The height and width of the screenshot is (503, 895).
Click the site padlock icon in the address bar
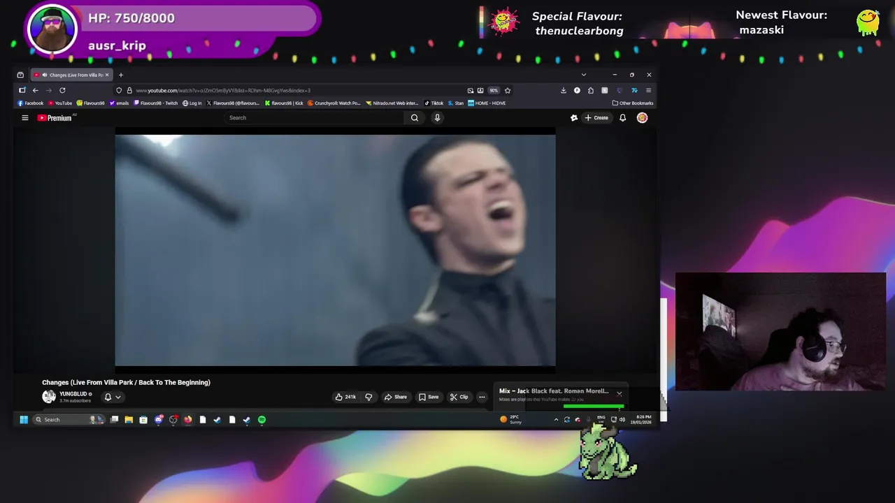point(129,90)
